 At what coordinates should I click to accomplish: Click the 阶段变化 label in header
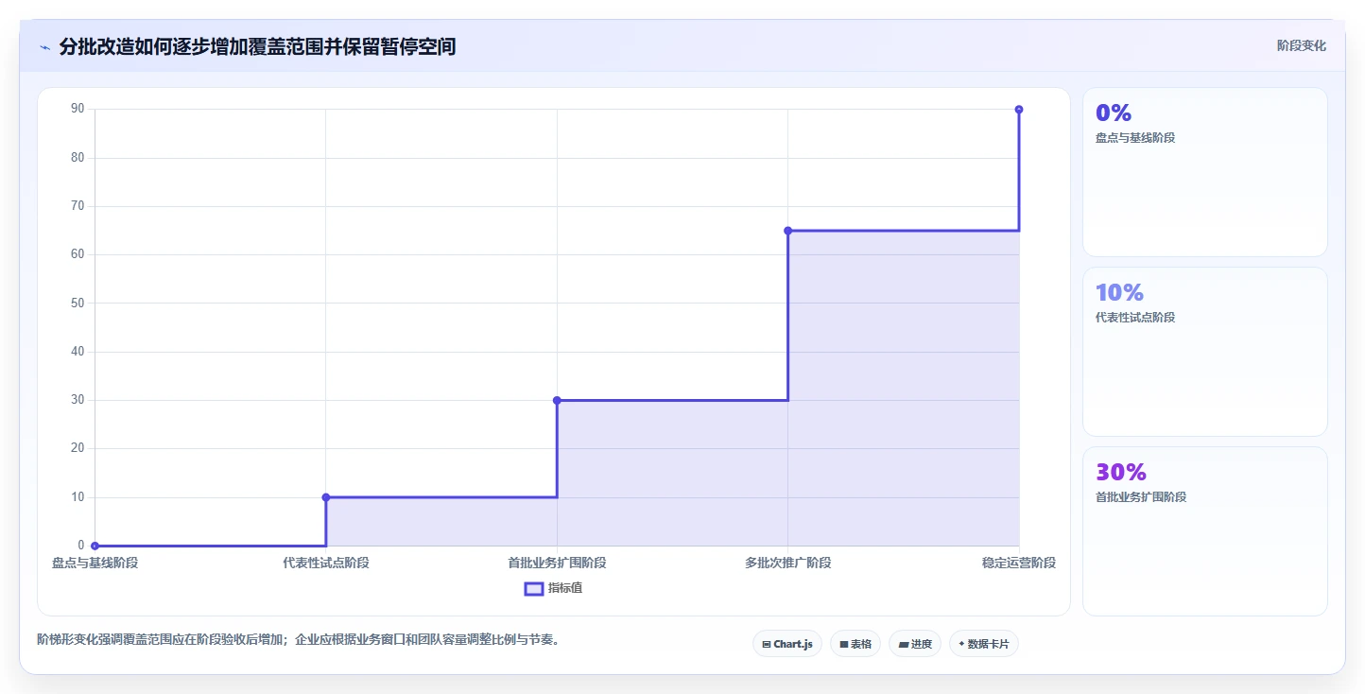pos(1301,45)
